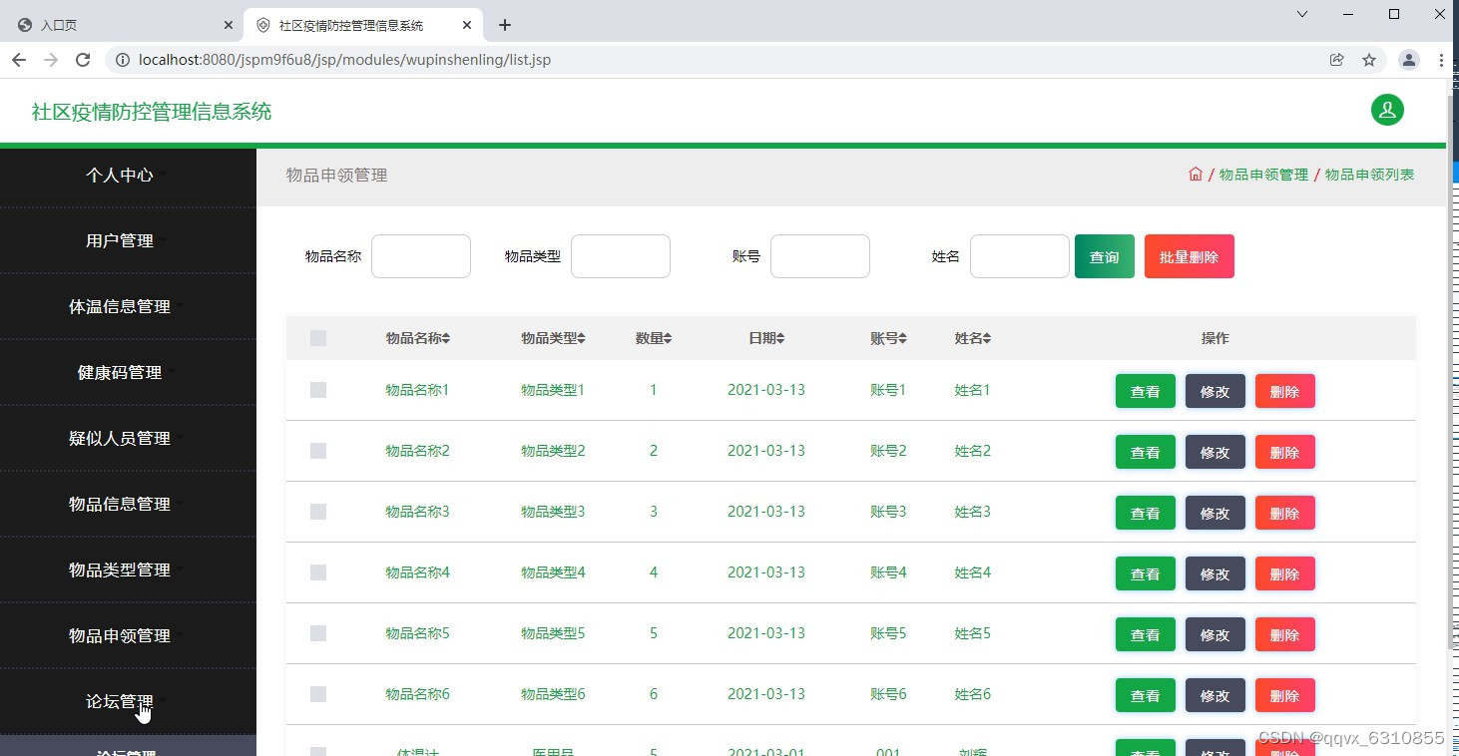
Task: Click the 物品类型3 cell
Action: coord(553,512)
